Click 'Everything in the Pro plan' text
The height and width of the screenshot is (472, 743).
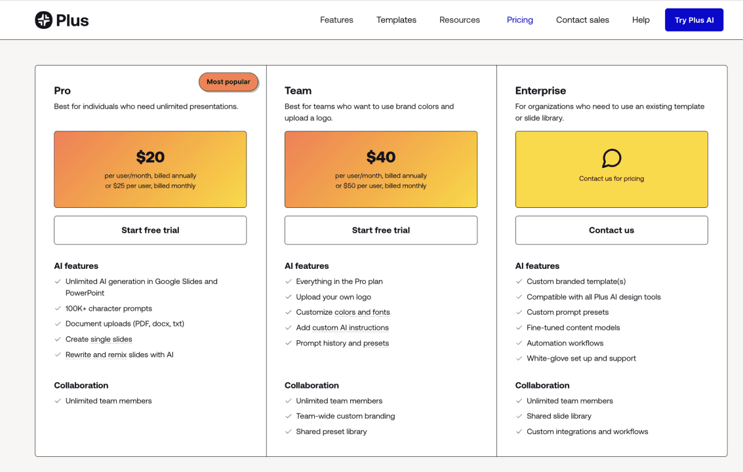pos(339,281)
